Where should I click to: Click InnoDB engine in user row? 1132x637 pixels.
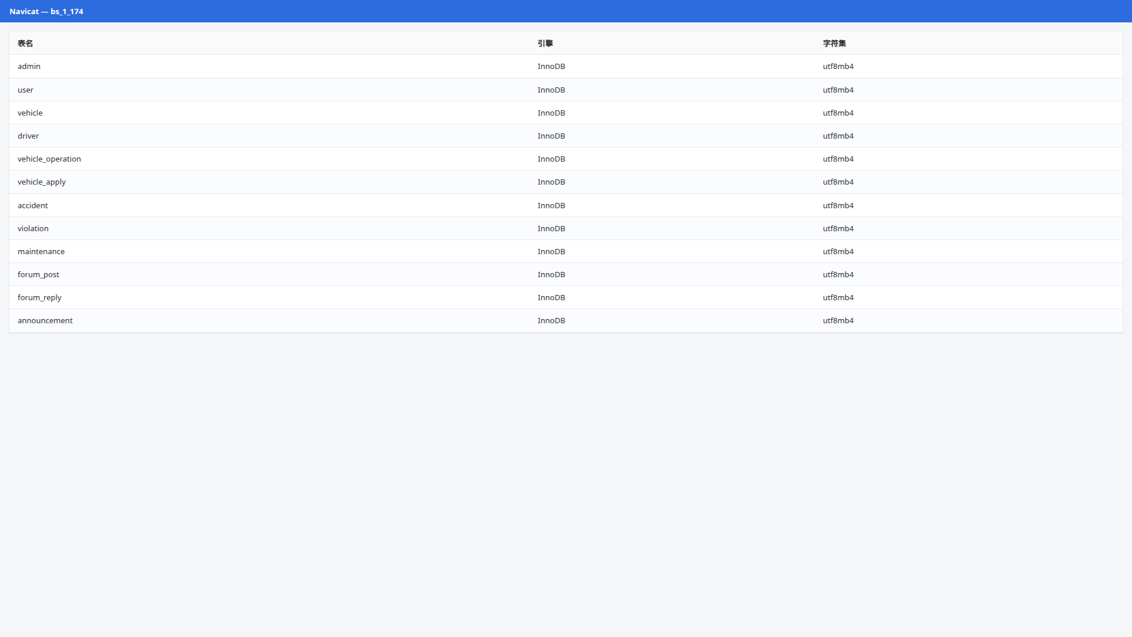(551, 90)
